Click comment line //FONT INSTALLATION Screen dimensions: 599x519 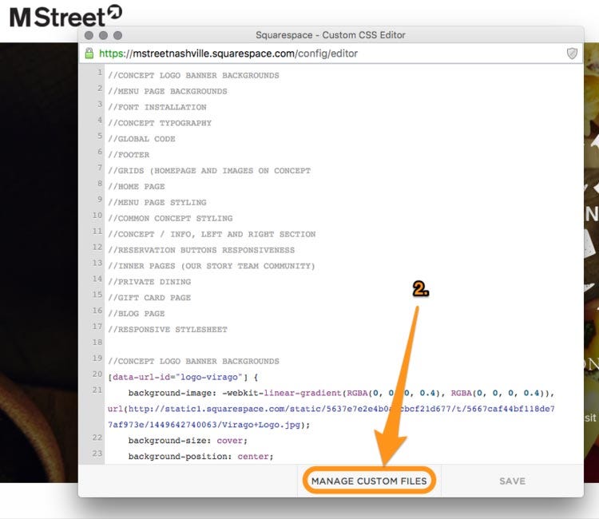pyautogui.click(x=157, y=107)
